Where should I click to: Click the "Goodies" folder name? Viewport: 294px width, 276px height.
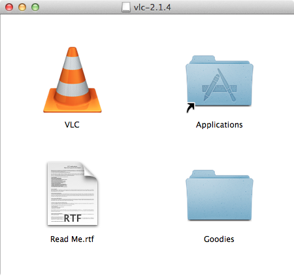219,239
